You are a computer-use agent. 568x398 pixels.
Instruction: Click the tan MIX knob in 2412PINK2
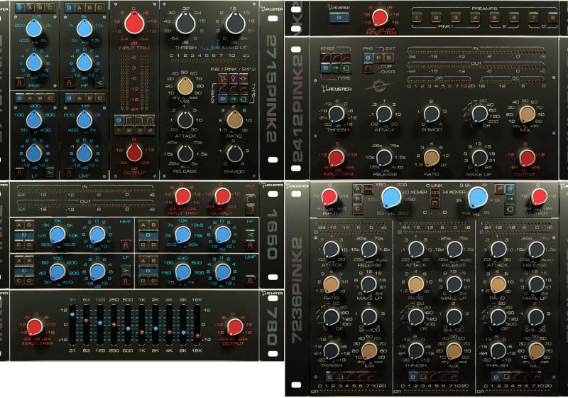point(527,114)
